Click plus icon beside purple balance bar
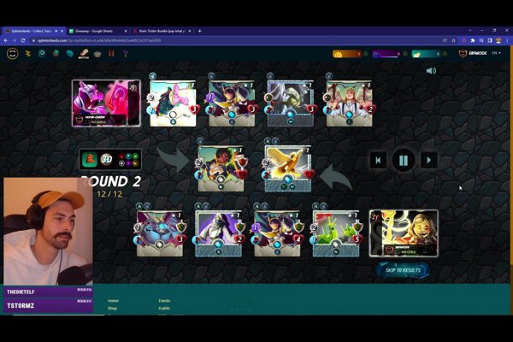This screenshot has width=513, height=342. point(405,54)
